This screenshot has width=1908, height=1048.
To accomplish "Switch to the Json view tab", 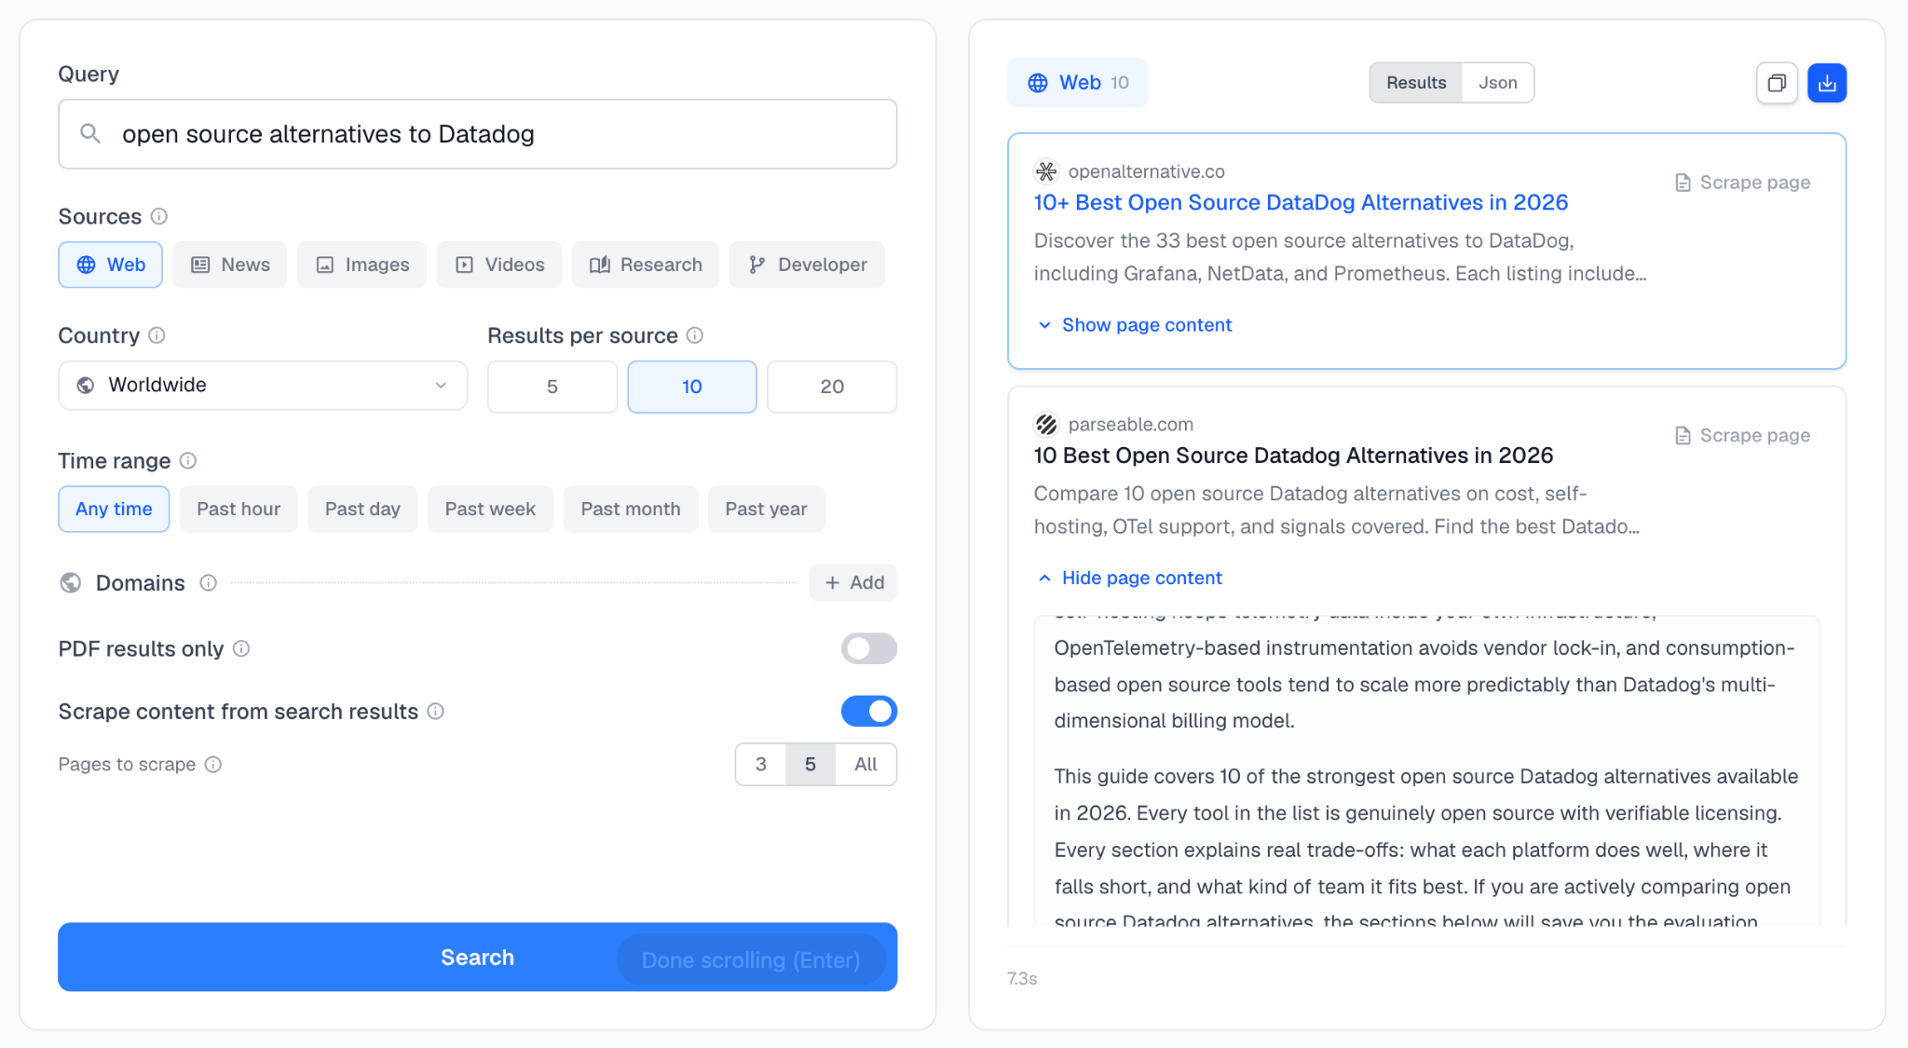I will click(x=1497, y=83).
